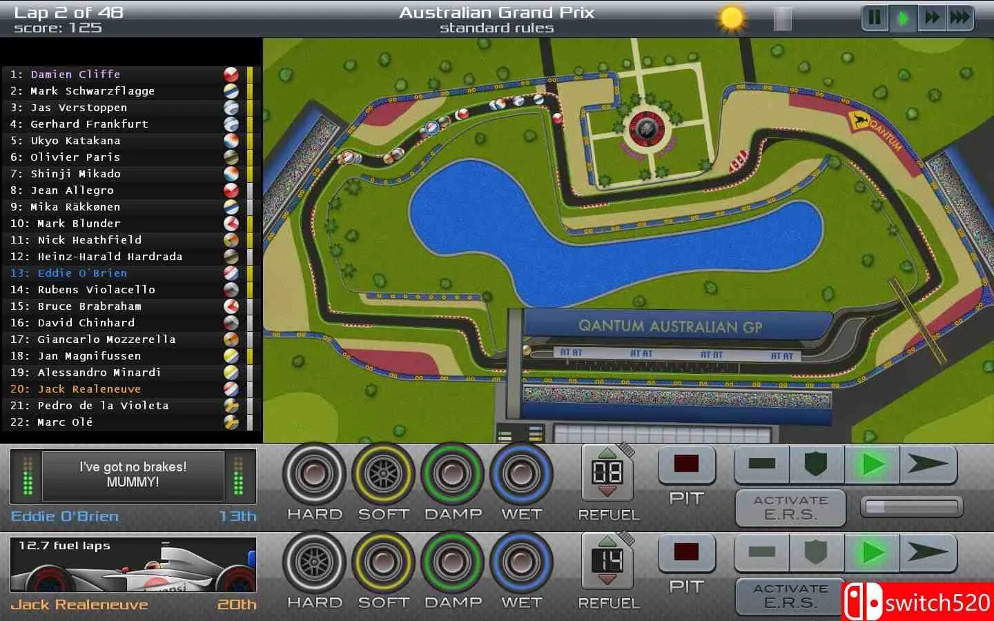Set race speed to triple fast-forward
Screen dimensions: 994x621
click(959, 18)
